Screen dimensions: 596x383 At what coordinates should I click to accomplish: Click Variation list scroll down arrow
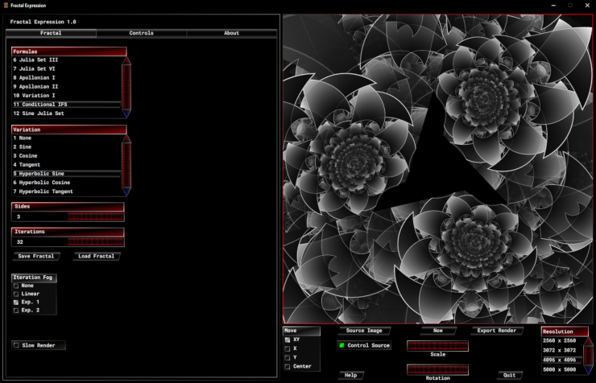pos(126,192)
